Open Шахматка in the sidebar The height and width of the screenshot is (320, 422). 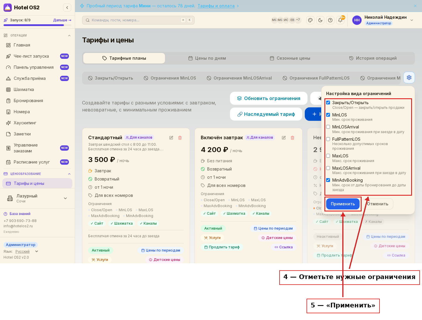point(37,90)
